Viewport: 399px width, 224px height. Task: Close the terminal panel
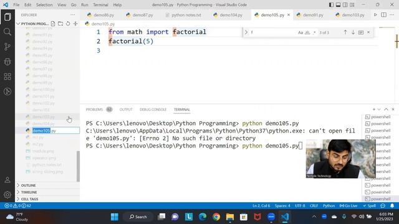click(x=393, y=110)
